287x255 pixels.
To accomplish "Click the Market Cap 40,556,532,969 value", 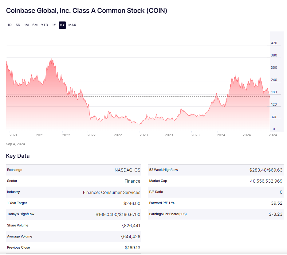I will [x=266, y=181].
